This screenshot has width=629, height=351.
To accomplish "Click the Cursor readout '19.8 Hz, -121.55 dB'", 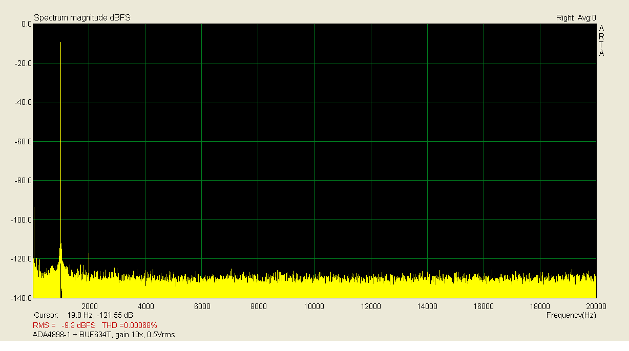I will point(100,316).
